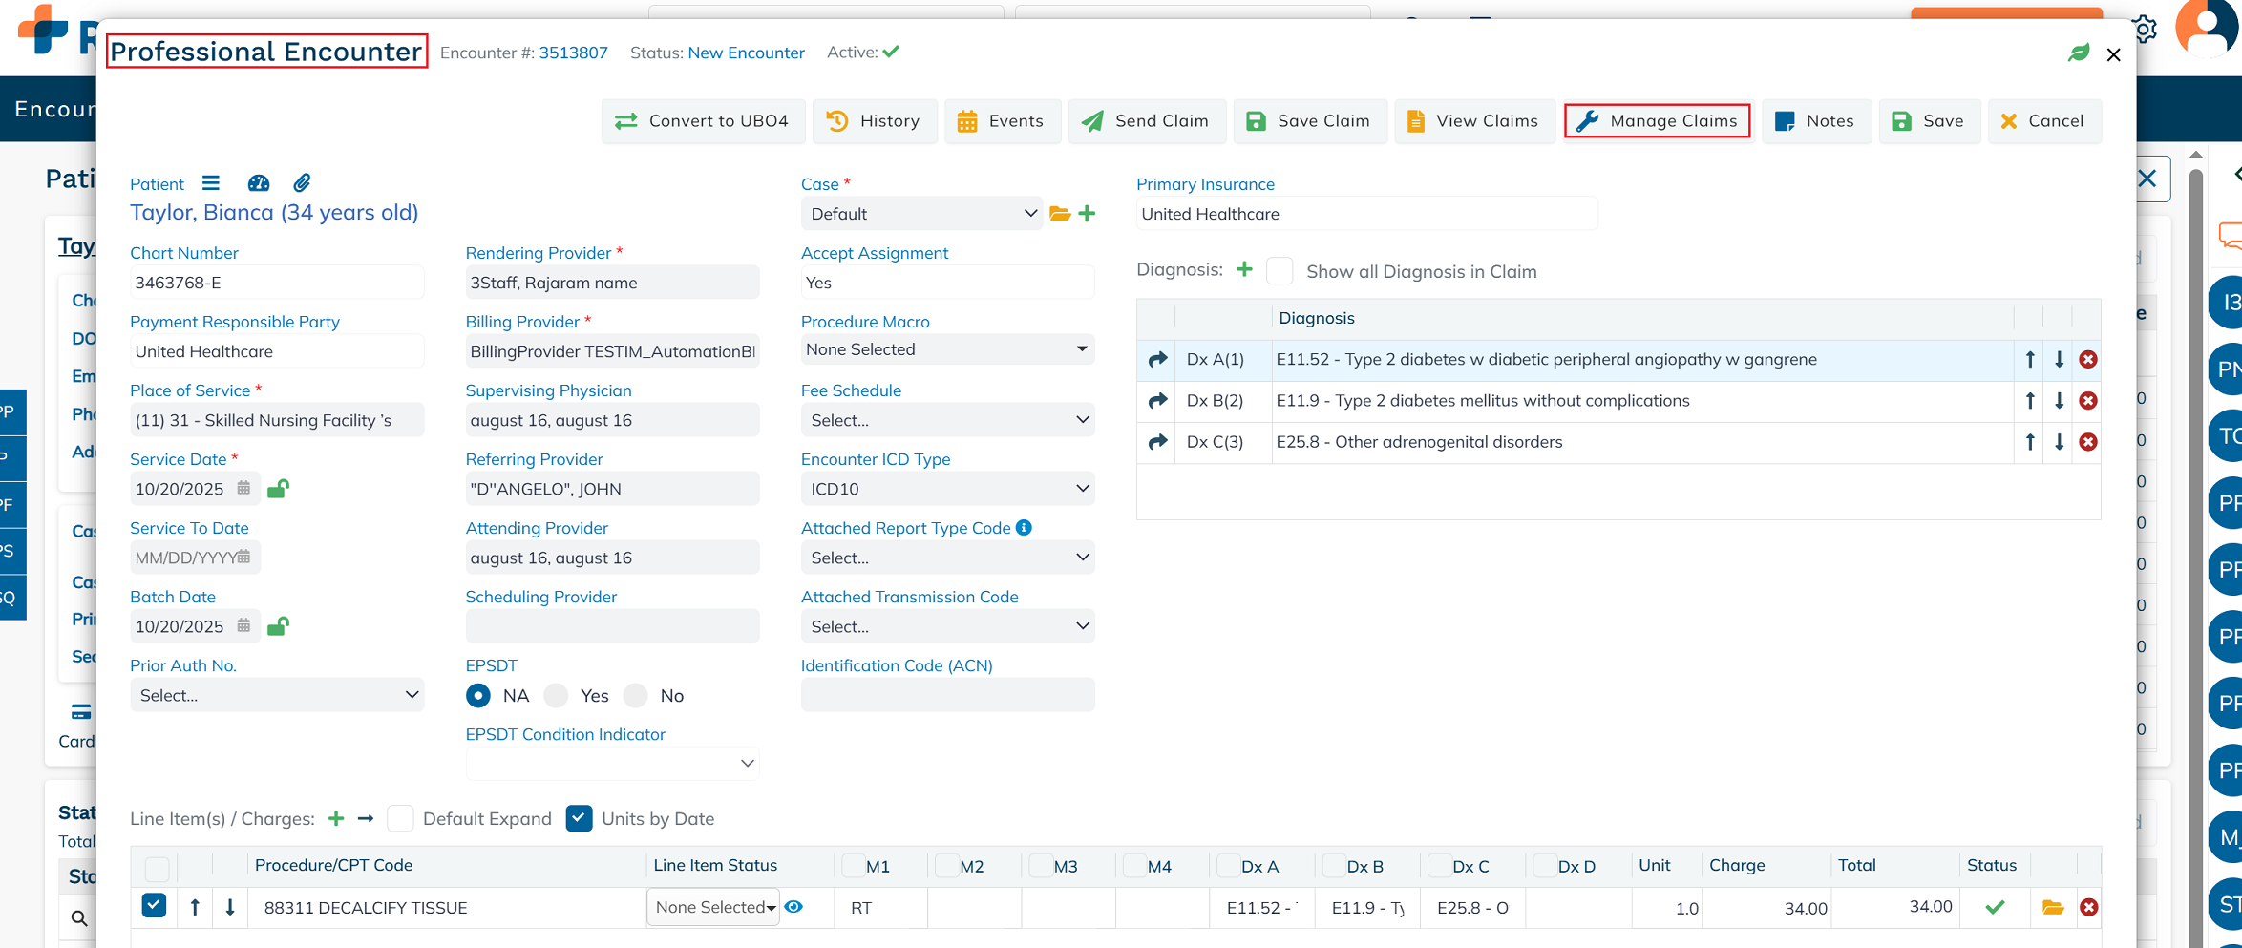Open the Prior Auth No. dropdown
This screenshot has height=948, width=2242.
[x=277, y=695]
